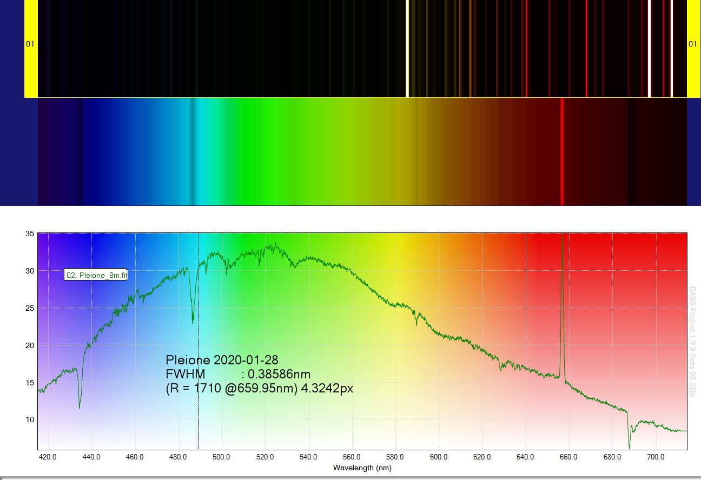
Task: Click the 700.0 tick label on x-axis
Action: (656, 457)
